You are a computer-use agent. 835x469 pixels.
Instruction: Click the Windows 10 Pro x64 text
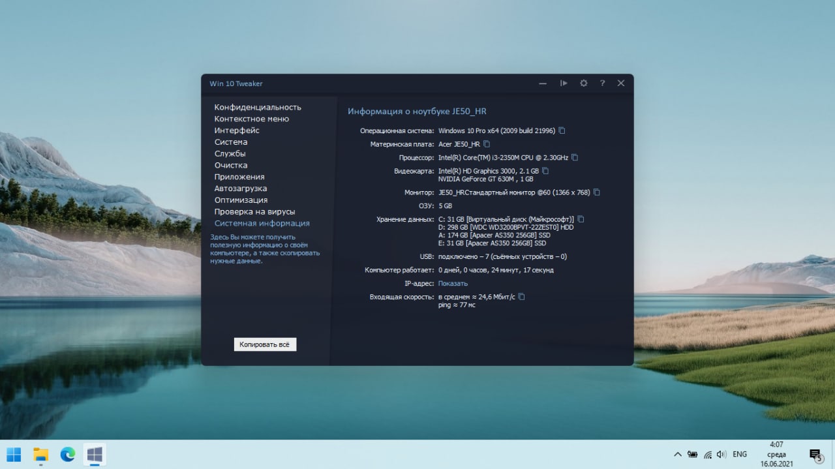coord(496,130)
